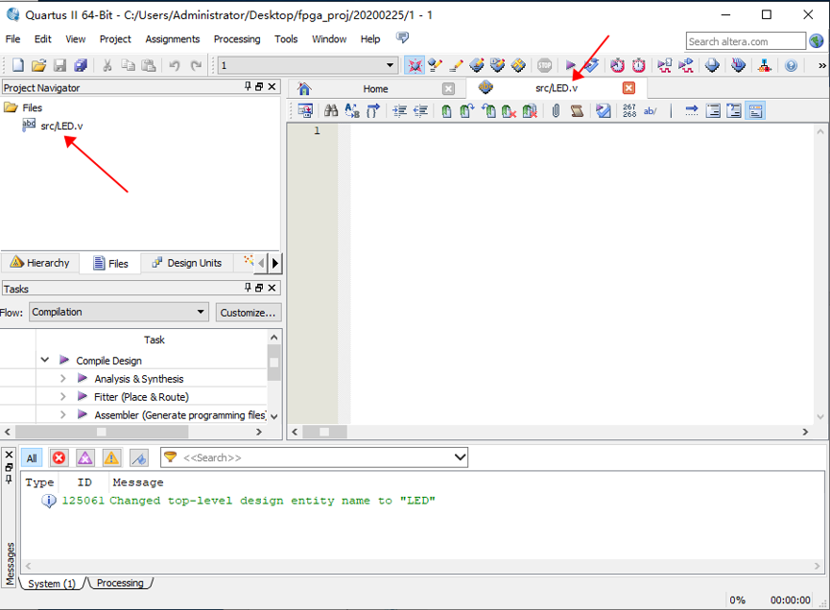Open the Flow Compilation dropdown
The height and width of the screenshot is (610, 830).
[118, 312]
